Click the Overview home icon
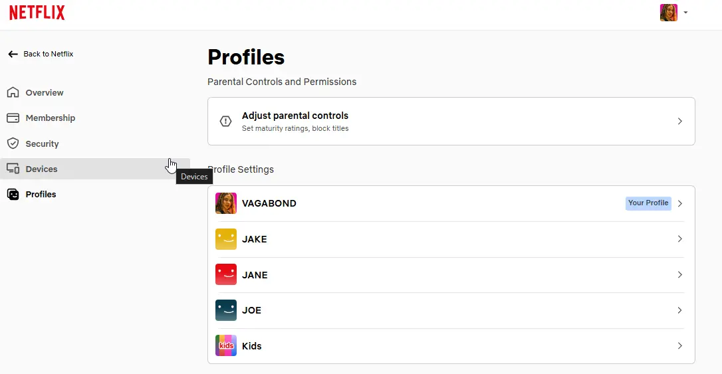The image size is (722, 374). pyautogui.click(x=13, y=92)
